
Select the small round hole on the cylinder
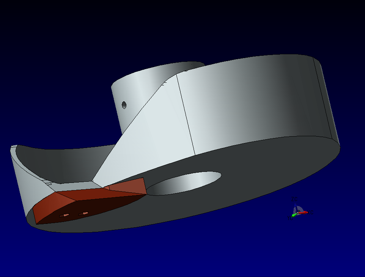point(124,105)
